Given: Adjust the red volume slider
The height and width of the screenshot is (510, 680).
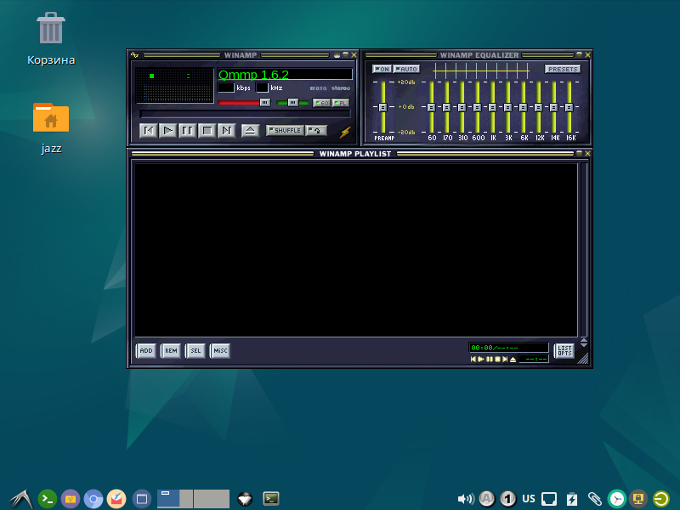Looking at the screenshot, I should coord(245,103).
